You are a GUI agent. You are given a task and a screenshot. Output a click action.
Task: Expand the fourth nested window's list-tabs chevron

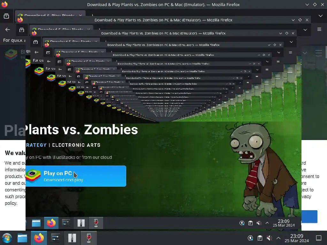pyautogui.click(x=278, y=53)
